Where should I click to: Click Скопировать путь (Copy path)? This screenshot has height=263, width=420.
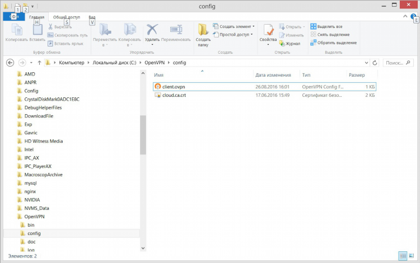click(68, 35)
